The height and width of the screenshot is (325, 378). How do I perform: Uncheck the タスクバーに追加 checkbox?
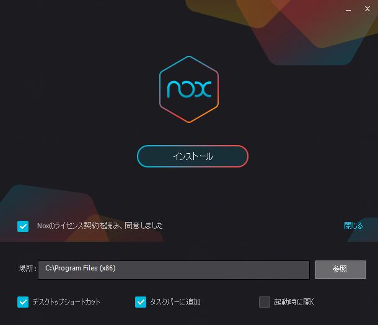point(141,302)
